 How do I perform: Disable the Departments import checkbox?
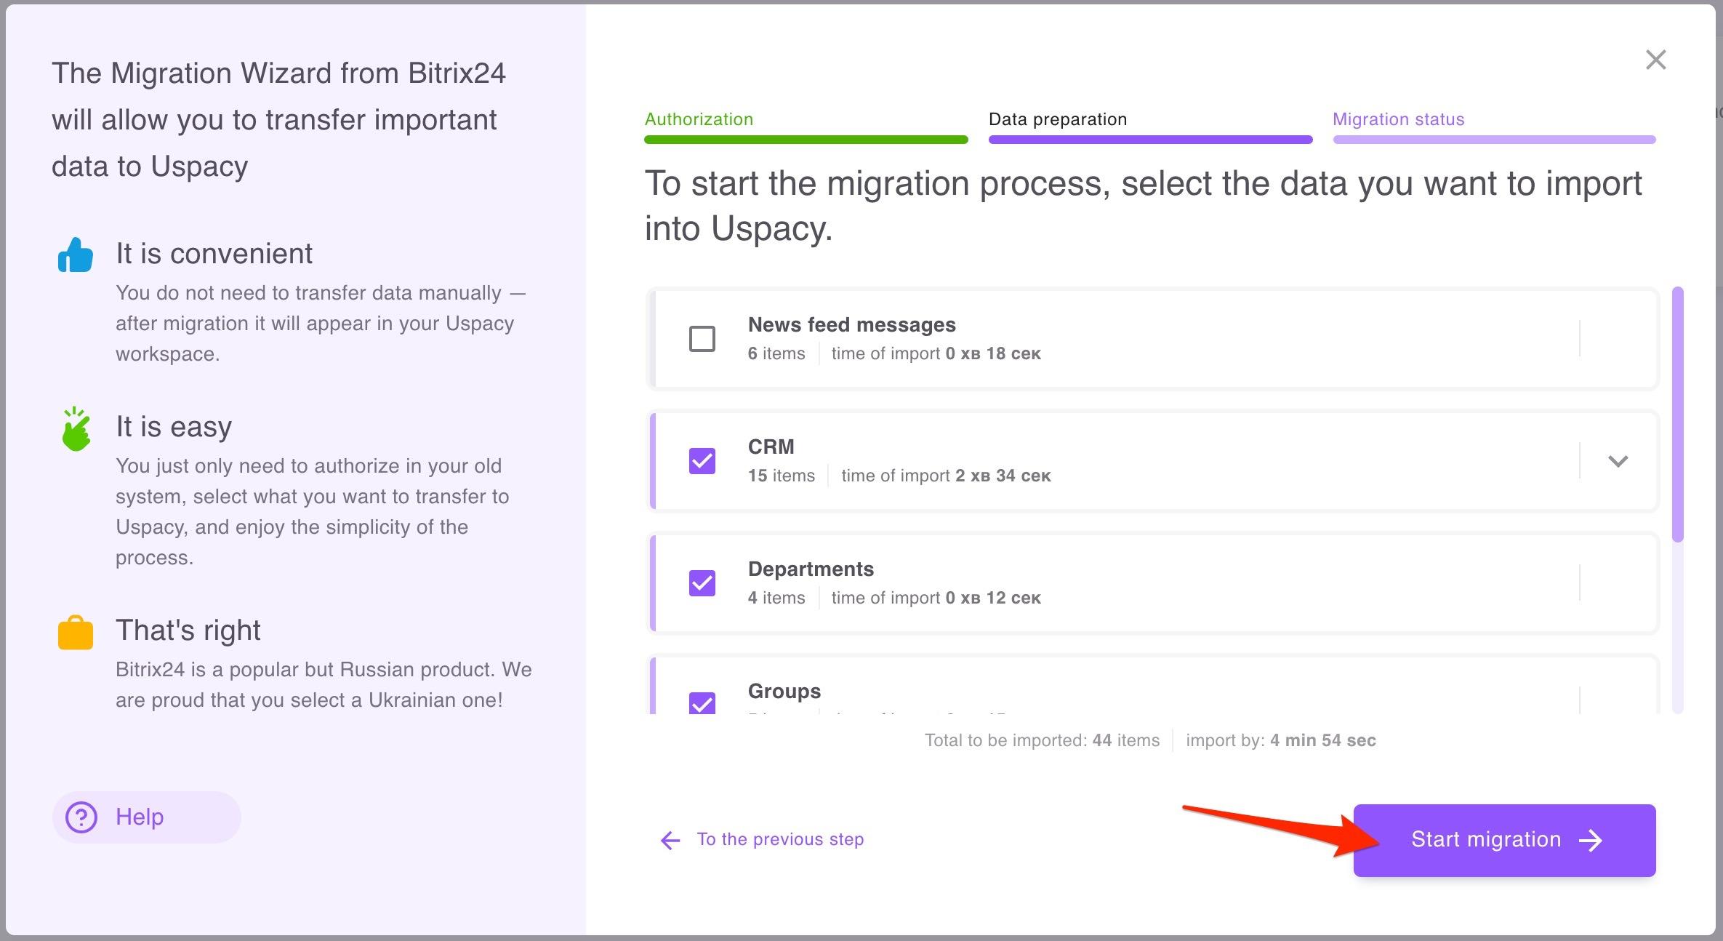click(702, 583)
